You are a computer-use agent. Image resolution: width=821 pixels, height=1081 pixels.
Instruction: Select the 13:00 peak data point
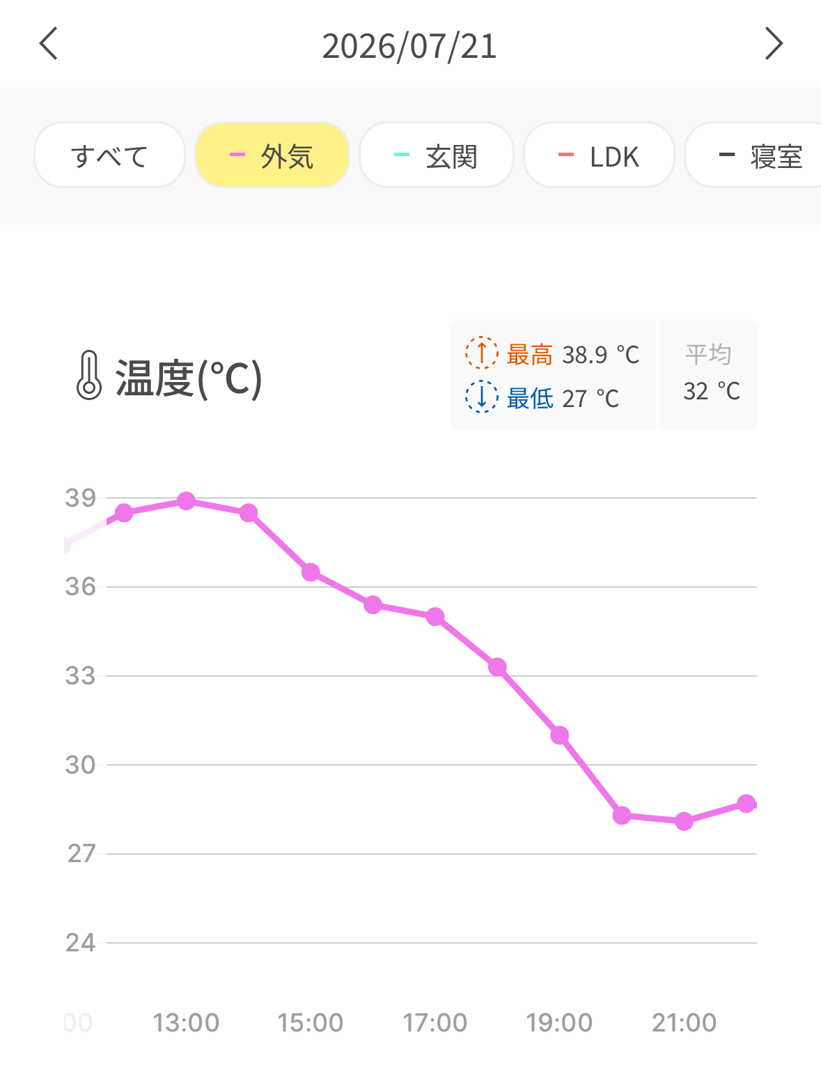click(186, 501)
